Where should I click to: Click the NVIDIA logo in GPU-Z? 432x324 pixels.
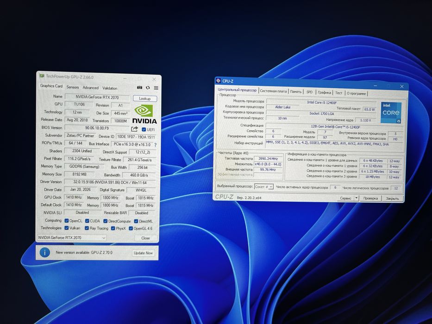(x=144, y=114)
